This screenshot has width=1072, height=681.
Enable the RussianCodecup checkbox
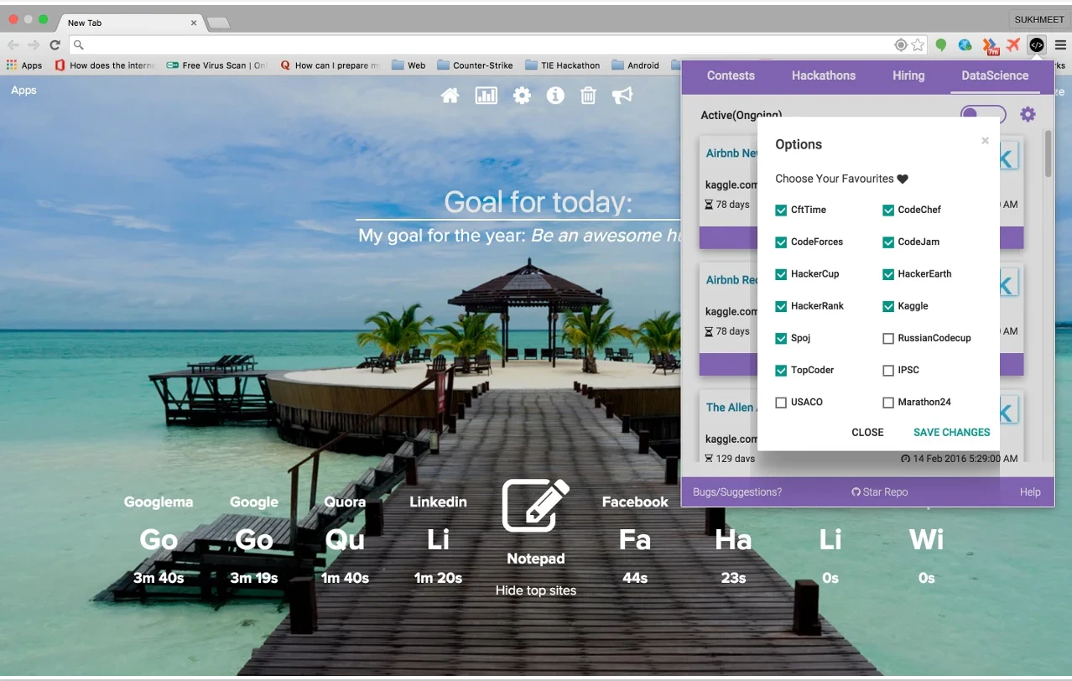pyautogui.click(x=888, y=338)
